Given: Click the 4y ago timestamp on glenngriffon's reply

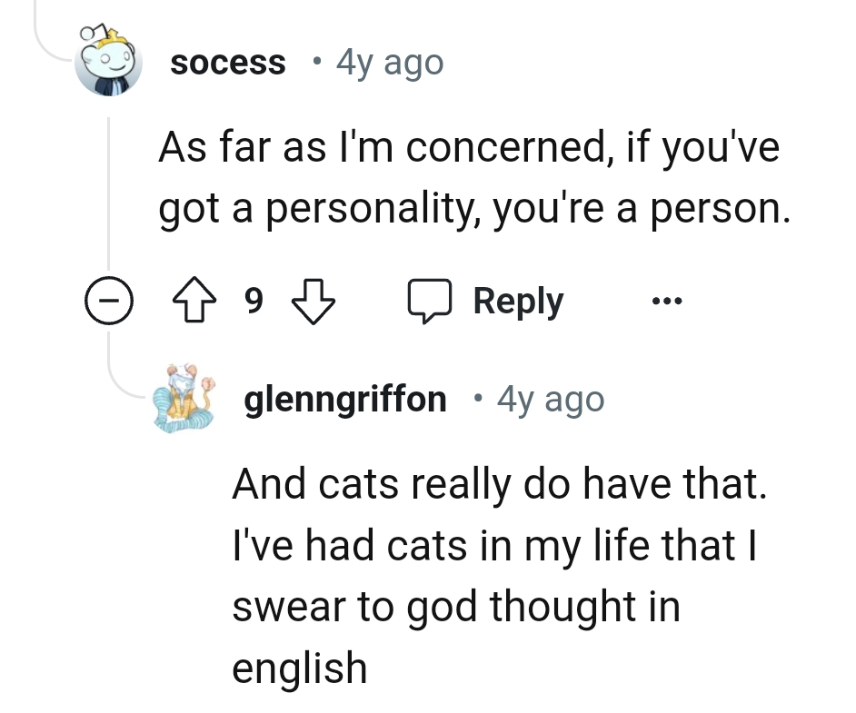Looking at the screenshot, I should (x=549, y=398).
